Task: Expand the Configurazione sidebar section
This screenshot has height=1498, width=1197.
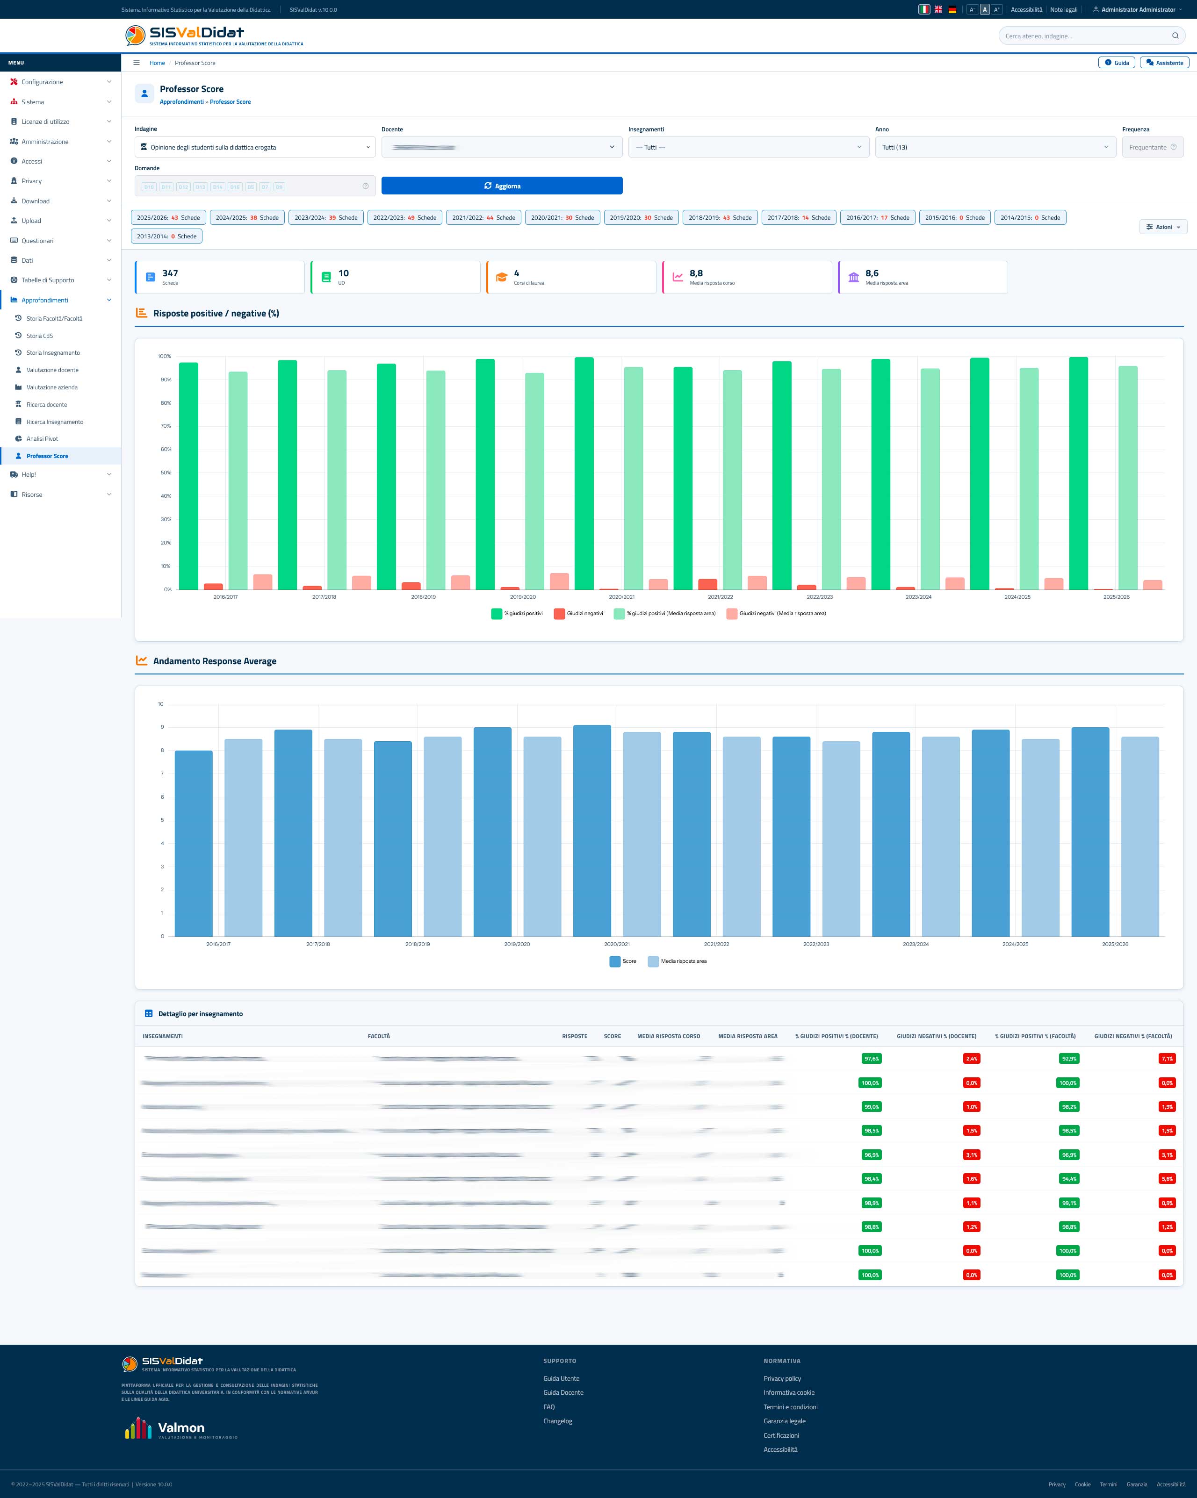Action: click(x=60, y=82)
